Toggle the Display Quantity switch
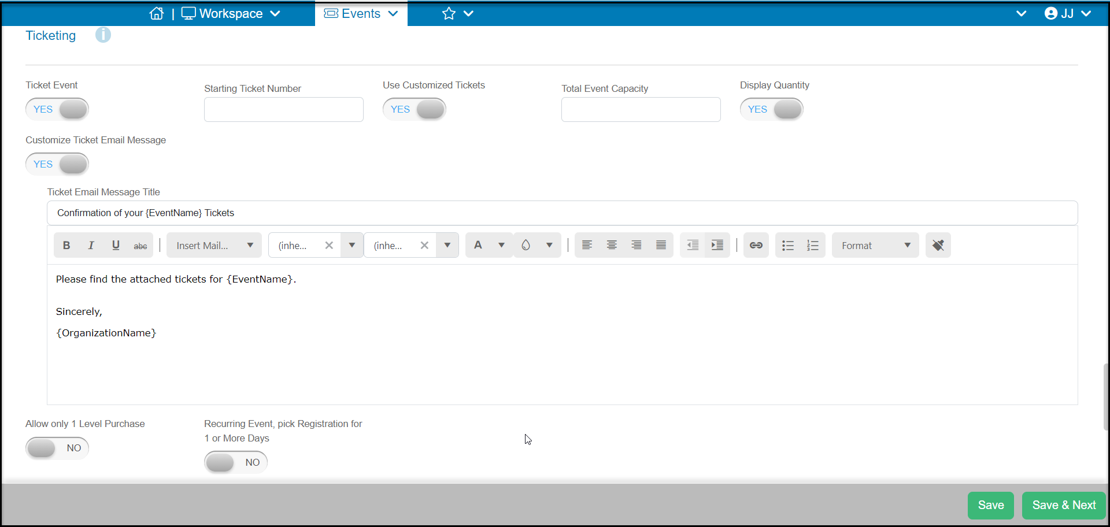 tap(772, 109)
